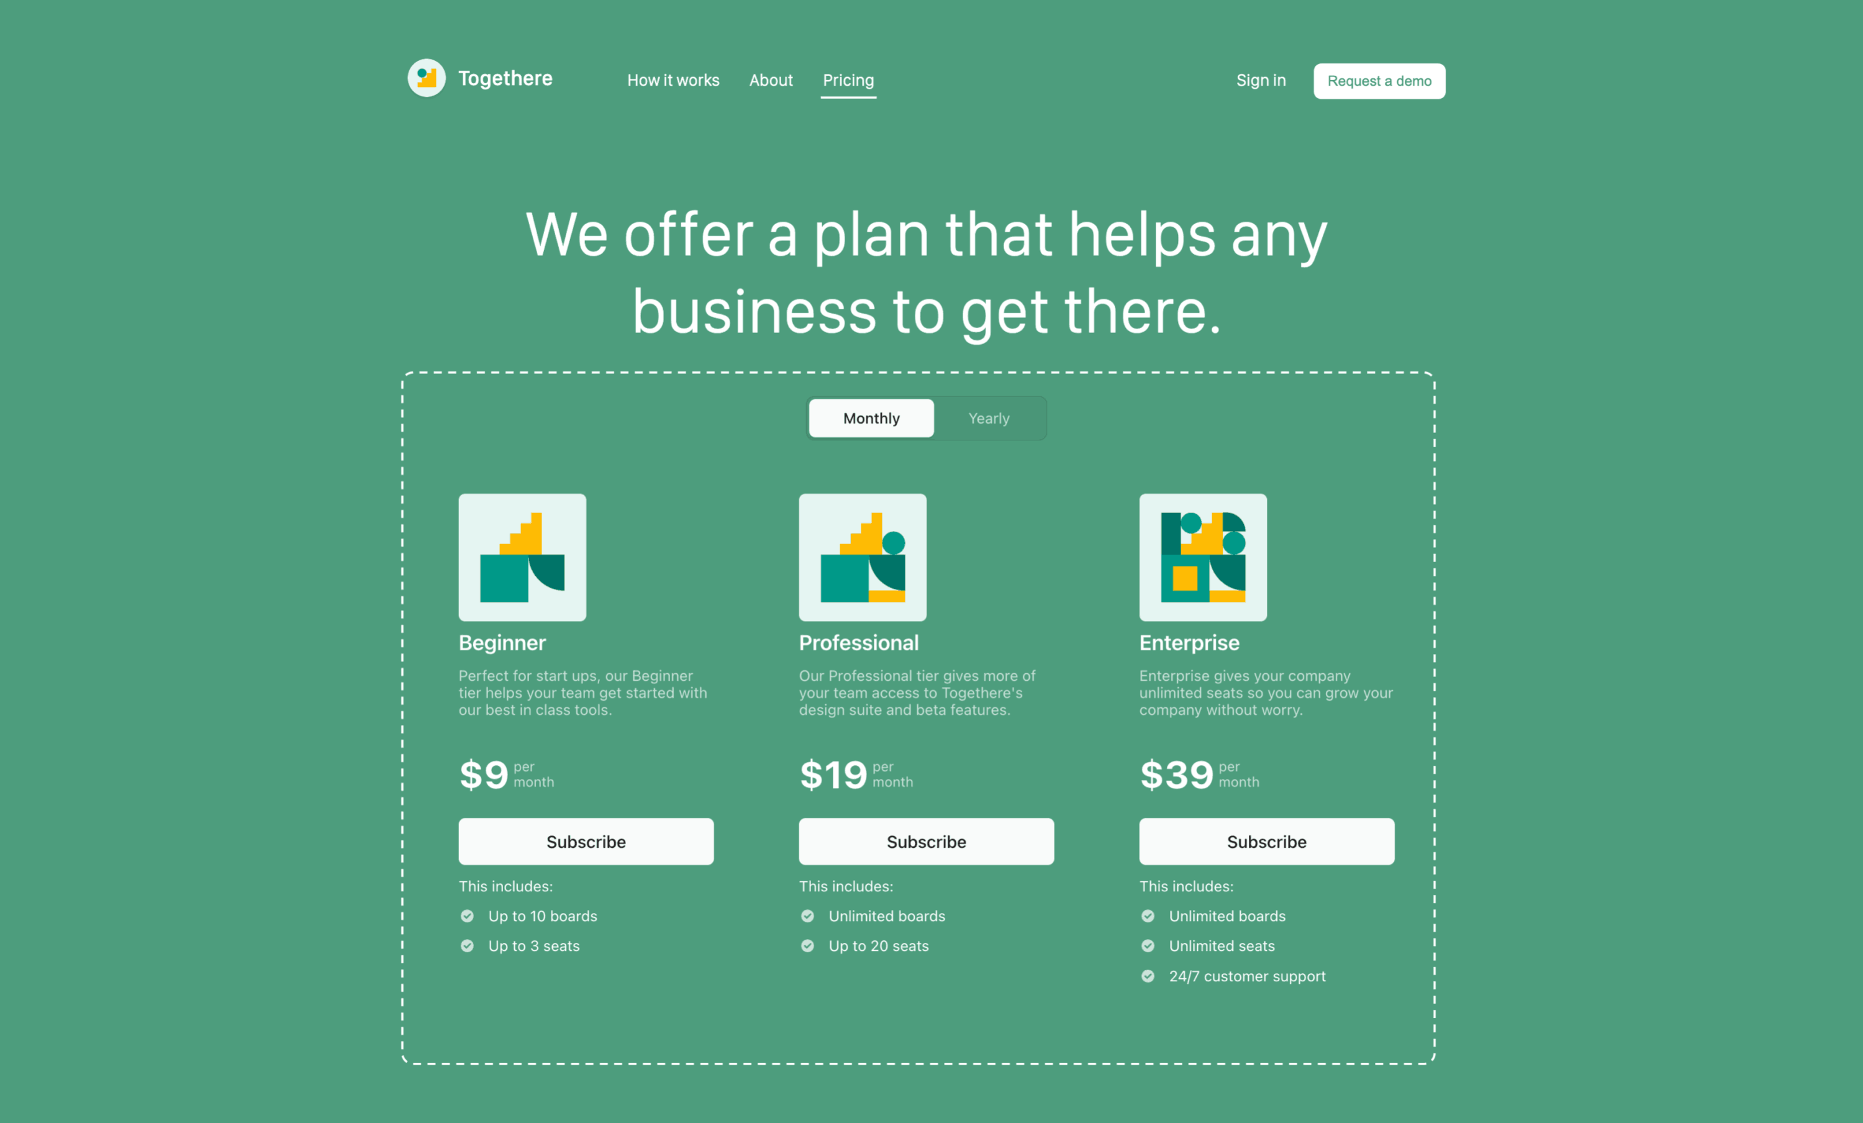Click the Sign in link
Viewport: 1863px width, 1123px height.
tap(1259, 80)
